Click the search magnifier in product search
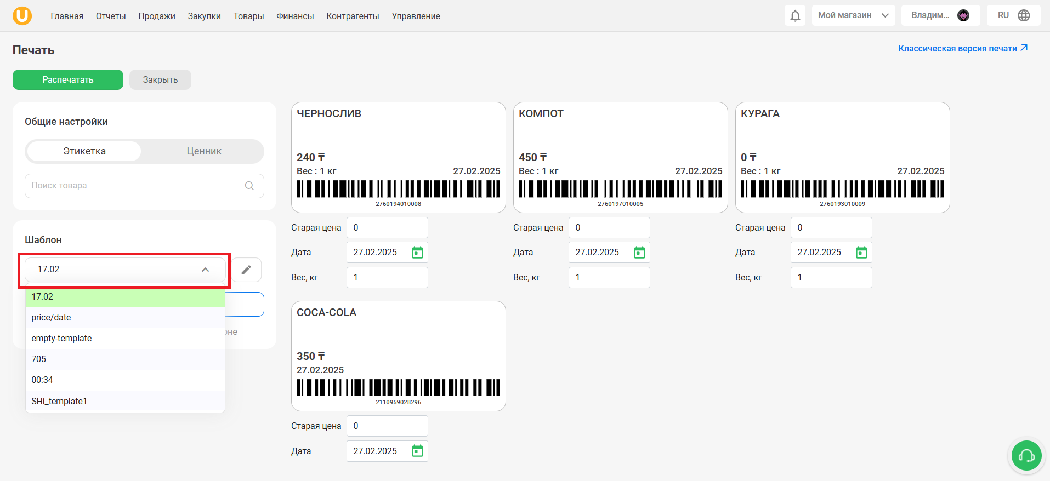 (x=249, y=186)
